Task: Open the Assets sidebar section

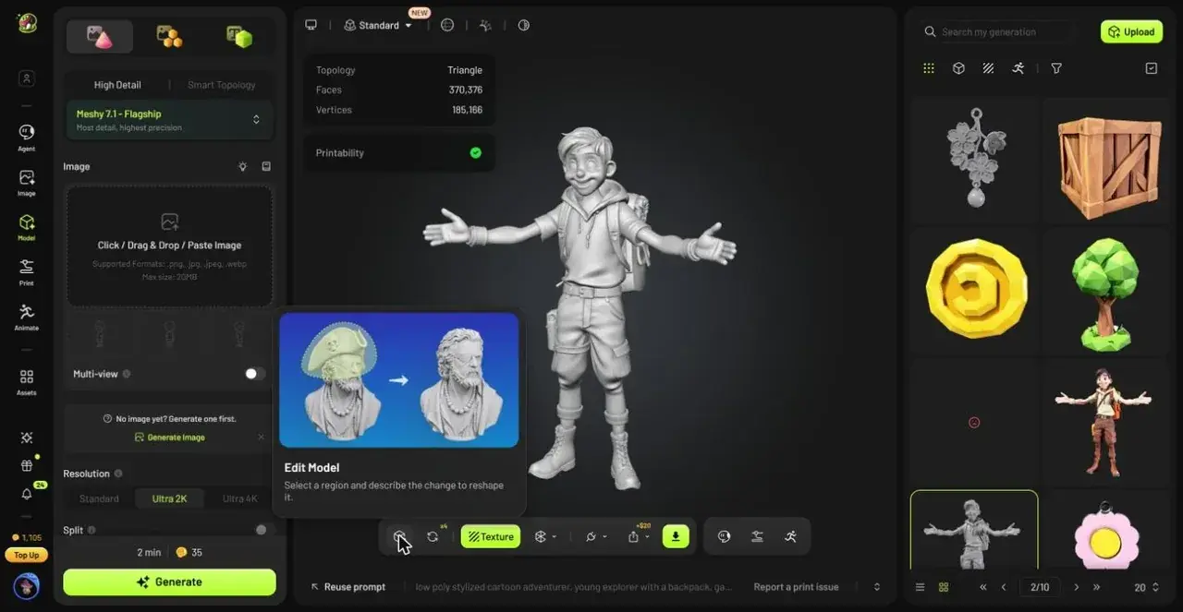Action: pos(27,381)
